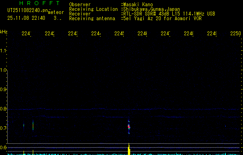Click the 'Receiving Location' field label
The image size is (243, 155).
tap(93, 9)
